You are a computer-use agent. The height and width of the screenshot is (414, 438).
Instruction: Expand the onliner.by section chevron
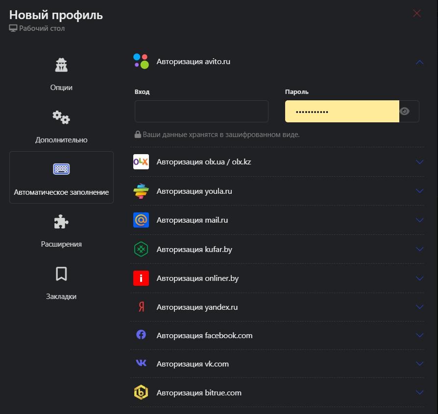[x=419, y=278]
